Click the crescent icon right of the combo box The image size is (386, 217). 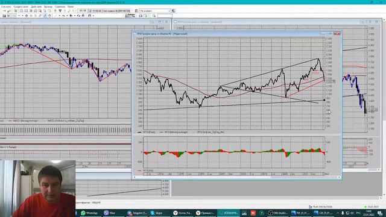click(174, 11)
